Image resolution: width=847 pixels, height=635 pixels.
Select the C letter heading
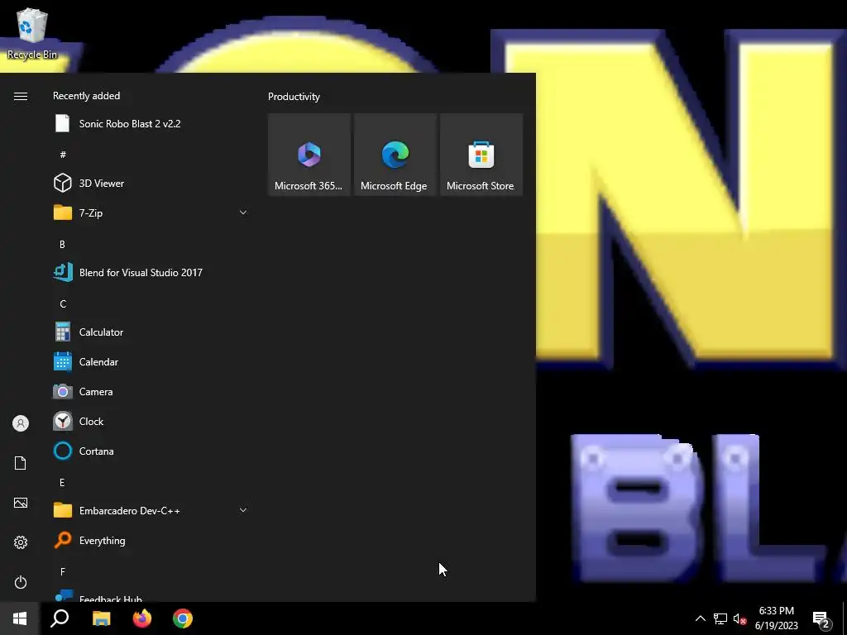tap(63, 304)
